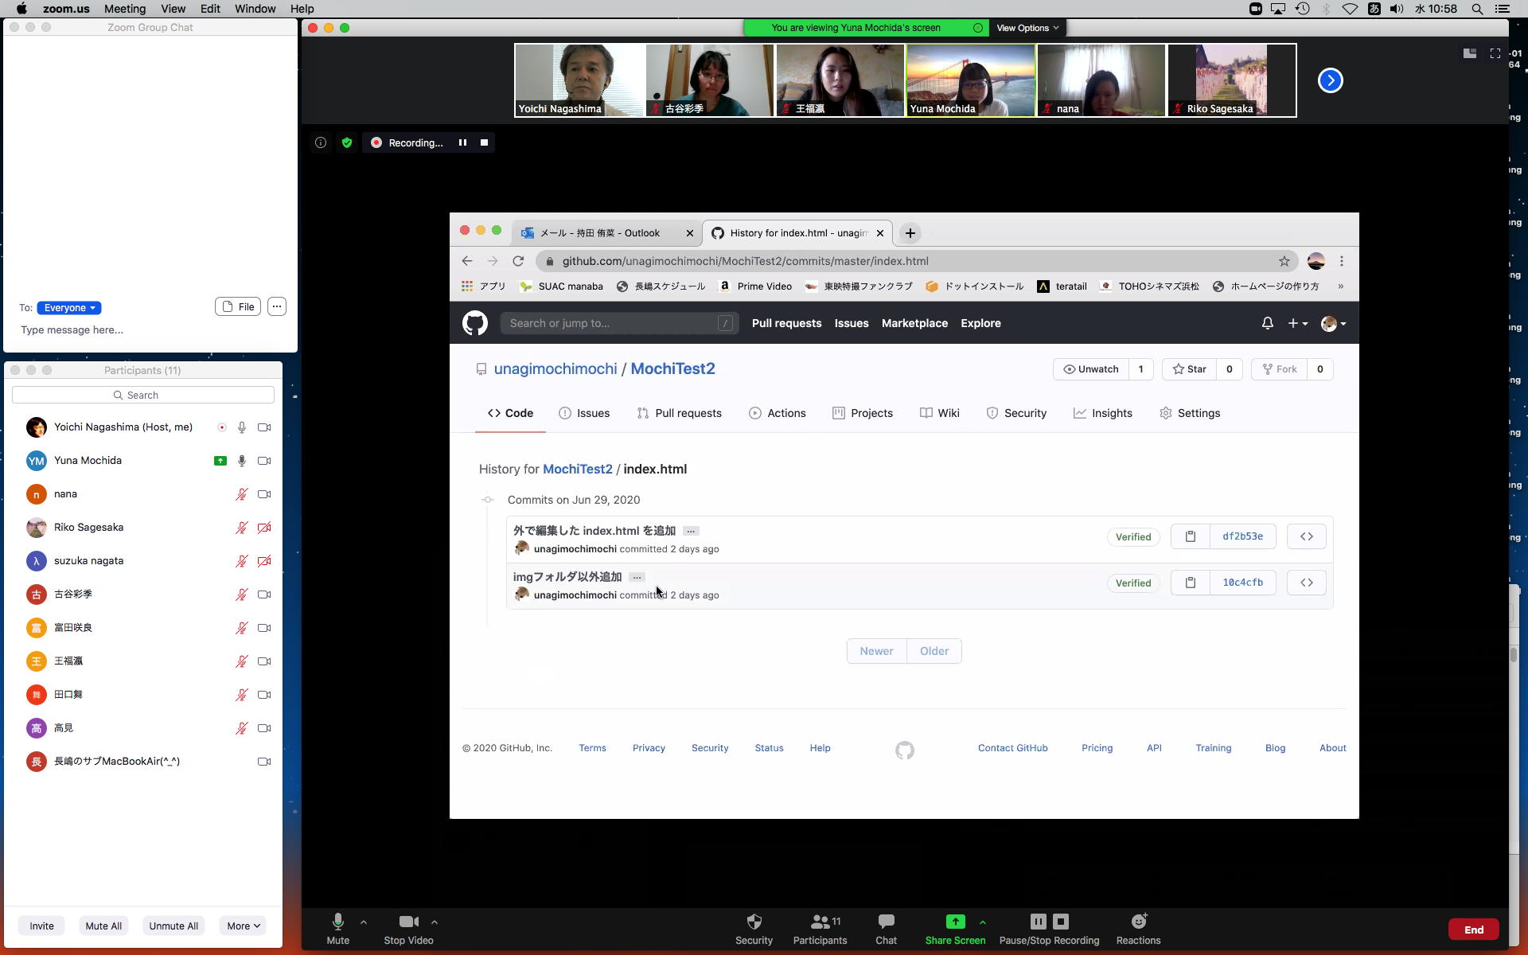Click the participants Search field
This screenshot has width=1528, height=955.
click(x=143, y=395)
